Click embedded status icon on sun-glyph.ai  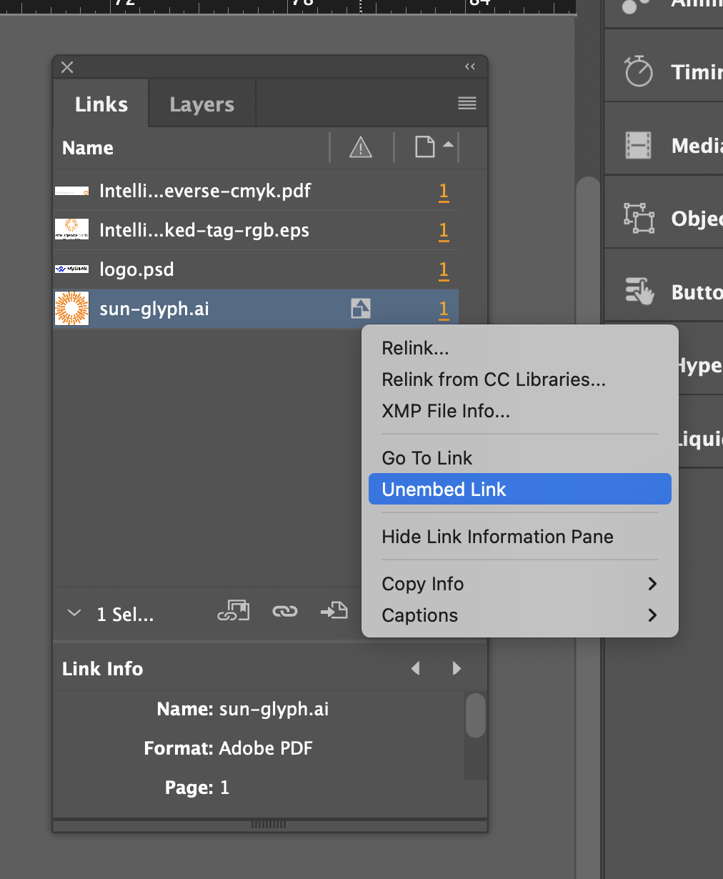(361, 309)
